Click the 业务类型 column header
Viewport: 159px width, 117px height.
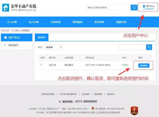tap(69, 58)
